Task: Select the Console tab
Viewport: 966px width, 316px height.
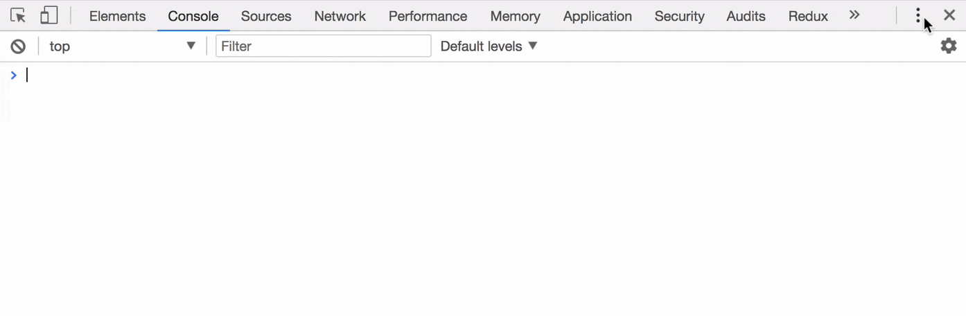Action: [193, 16]
